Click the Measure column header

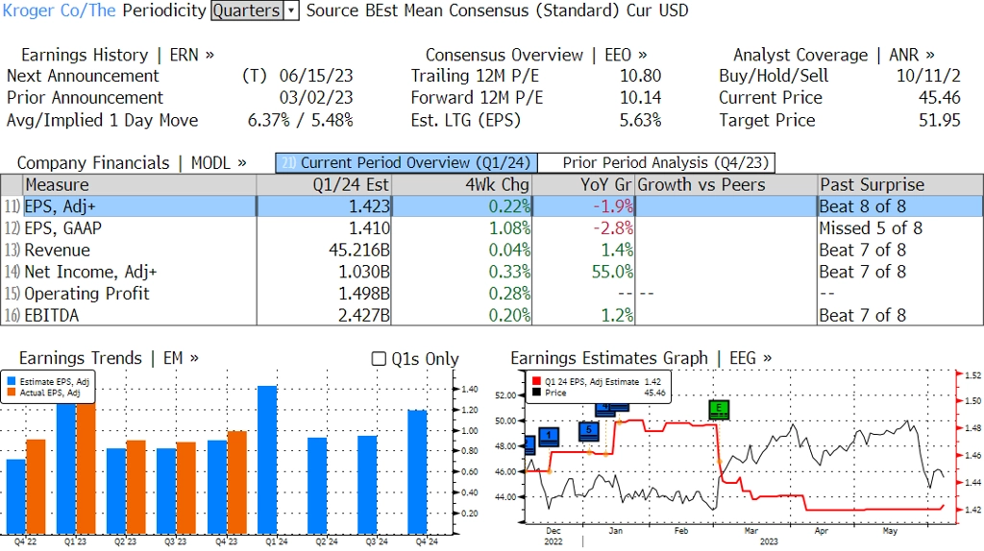click(140, 185)
